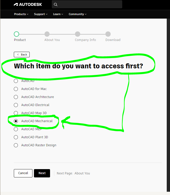
Task: Choose AutoCAD Plant 3D radio button
Action: click(16, 137)
